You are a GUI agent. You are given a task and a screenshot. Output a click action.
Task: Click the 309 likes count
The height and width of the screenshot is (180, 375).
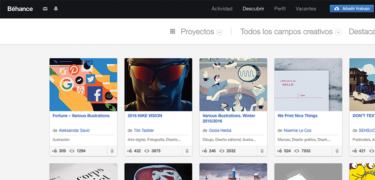(62, 151)
